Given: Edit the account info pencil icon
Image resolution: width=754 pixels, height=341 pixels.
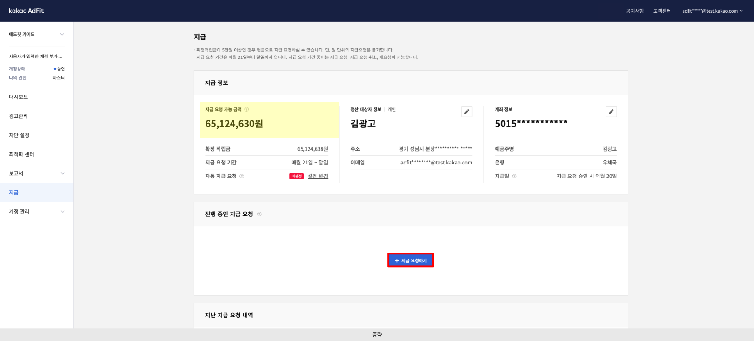Looking at the screenshot, I should click(x=611, y=112).
